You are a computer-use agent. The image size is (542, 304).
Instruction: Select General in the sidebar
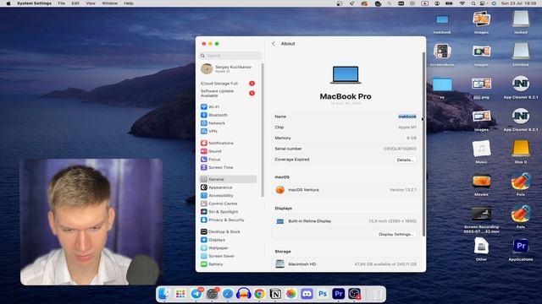tap(228, 179)
